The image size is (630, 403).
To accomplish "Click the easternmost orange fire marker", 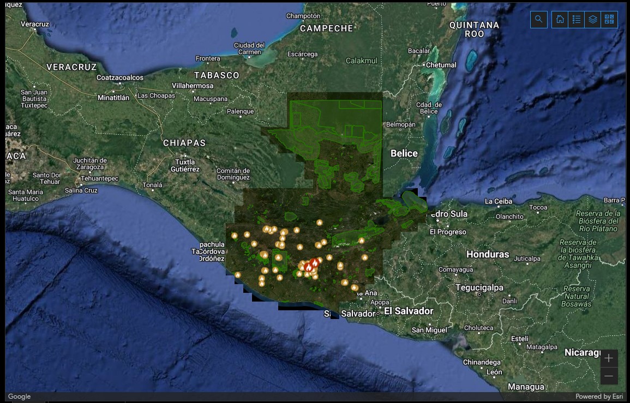I will tap(365, 257).
